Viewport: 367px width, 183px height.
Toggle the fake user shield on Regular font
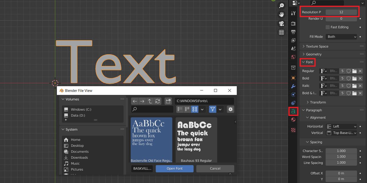click(349, 71)
